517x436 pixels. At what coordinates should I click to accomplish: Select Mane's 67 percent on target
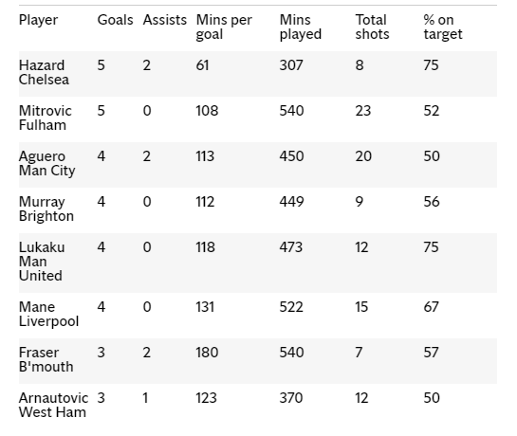[x=431, y=307]
